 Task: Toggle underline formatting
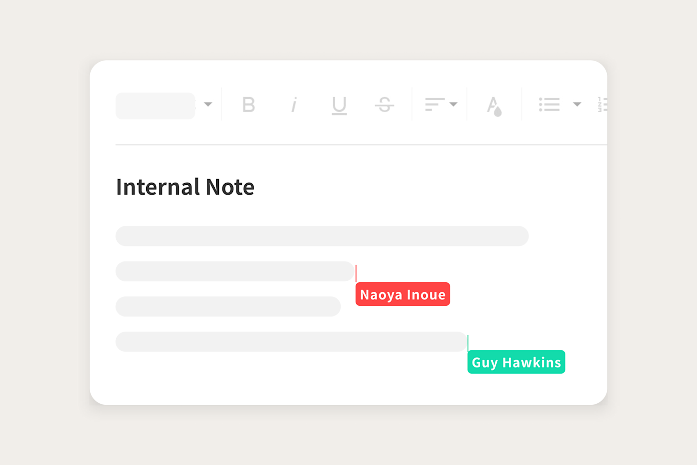point(339,105)
